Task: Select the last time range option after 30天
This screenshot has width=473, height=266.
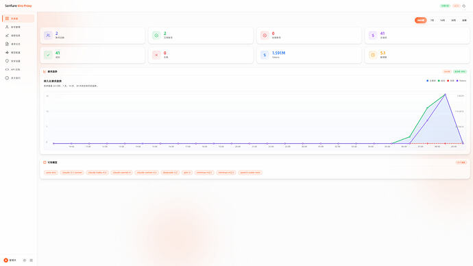Action: [x=464, y=20]
